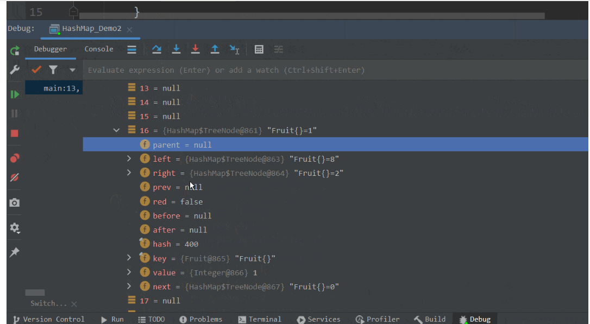This screenshot has height=324, width=590.
Task: Select the 'red = false' row
Action: coord(335,201)
